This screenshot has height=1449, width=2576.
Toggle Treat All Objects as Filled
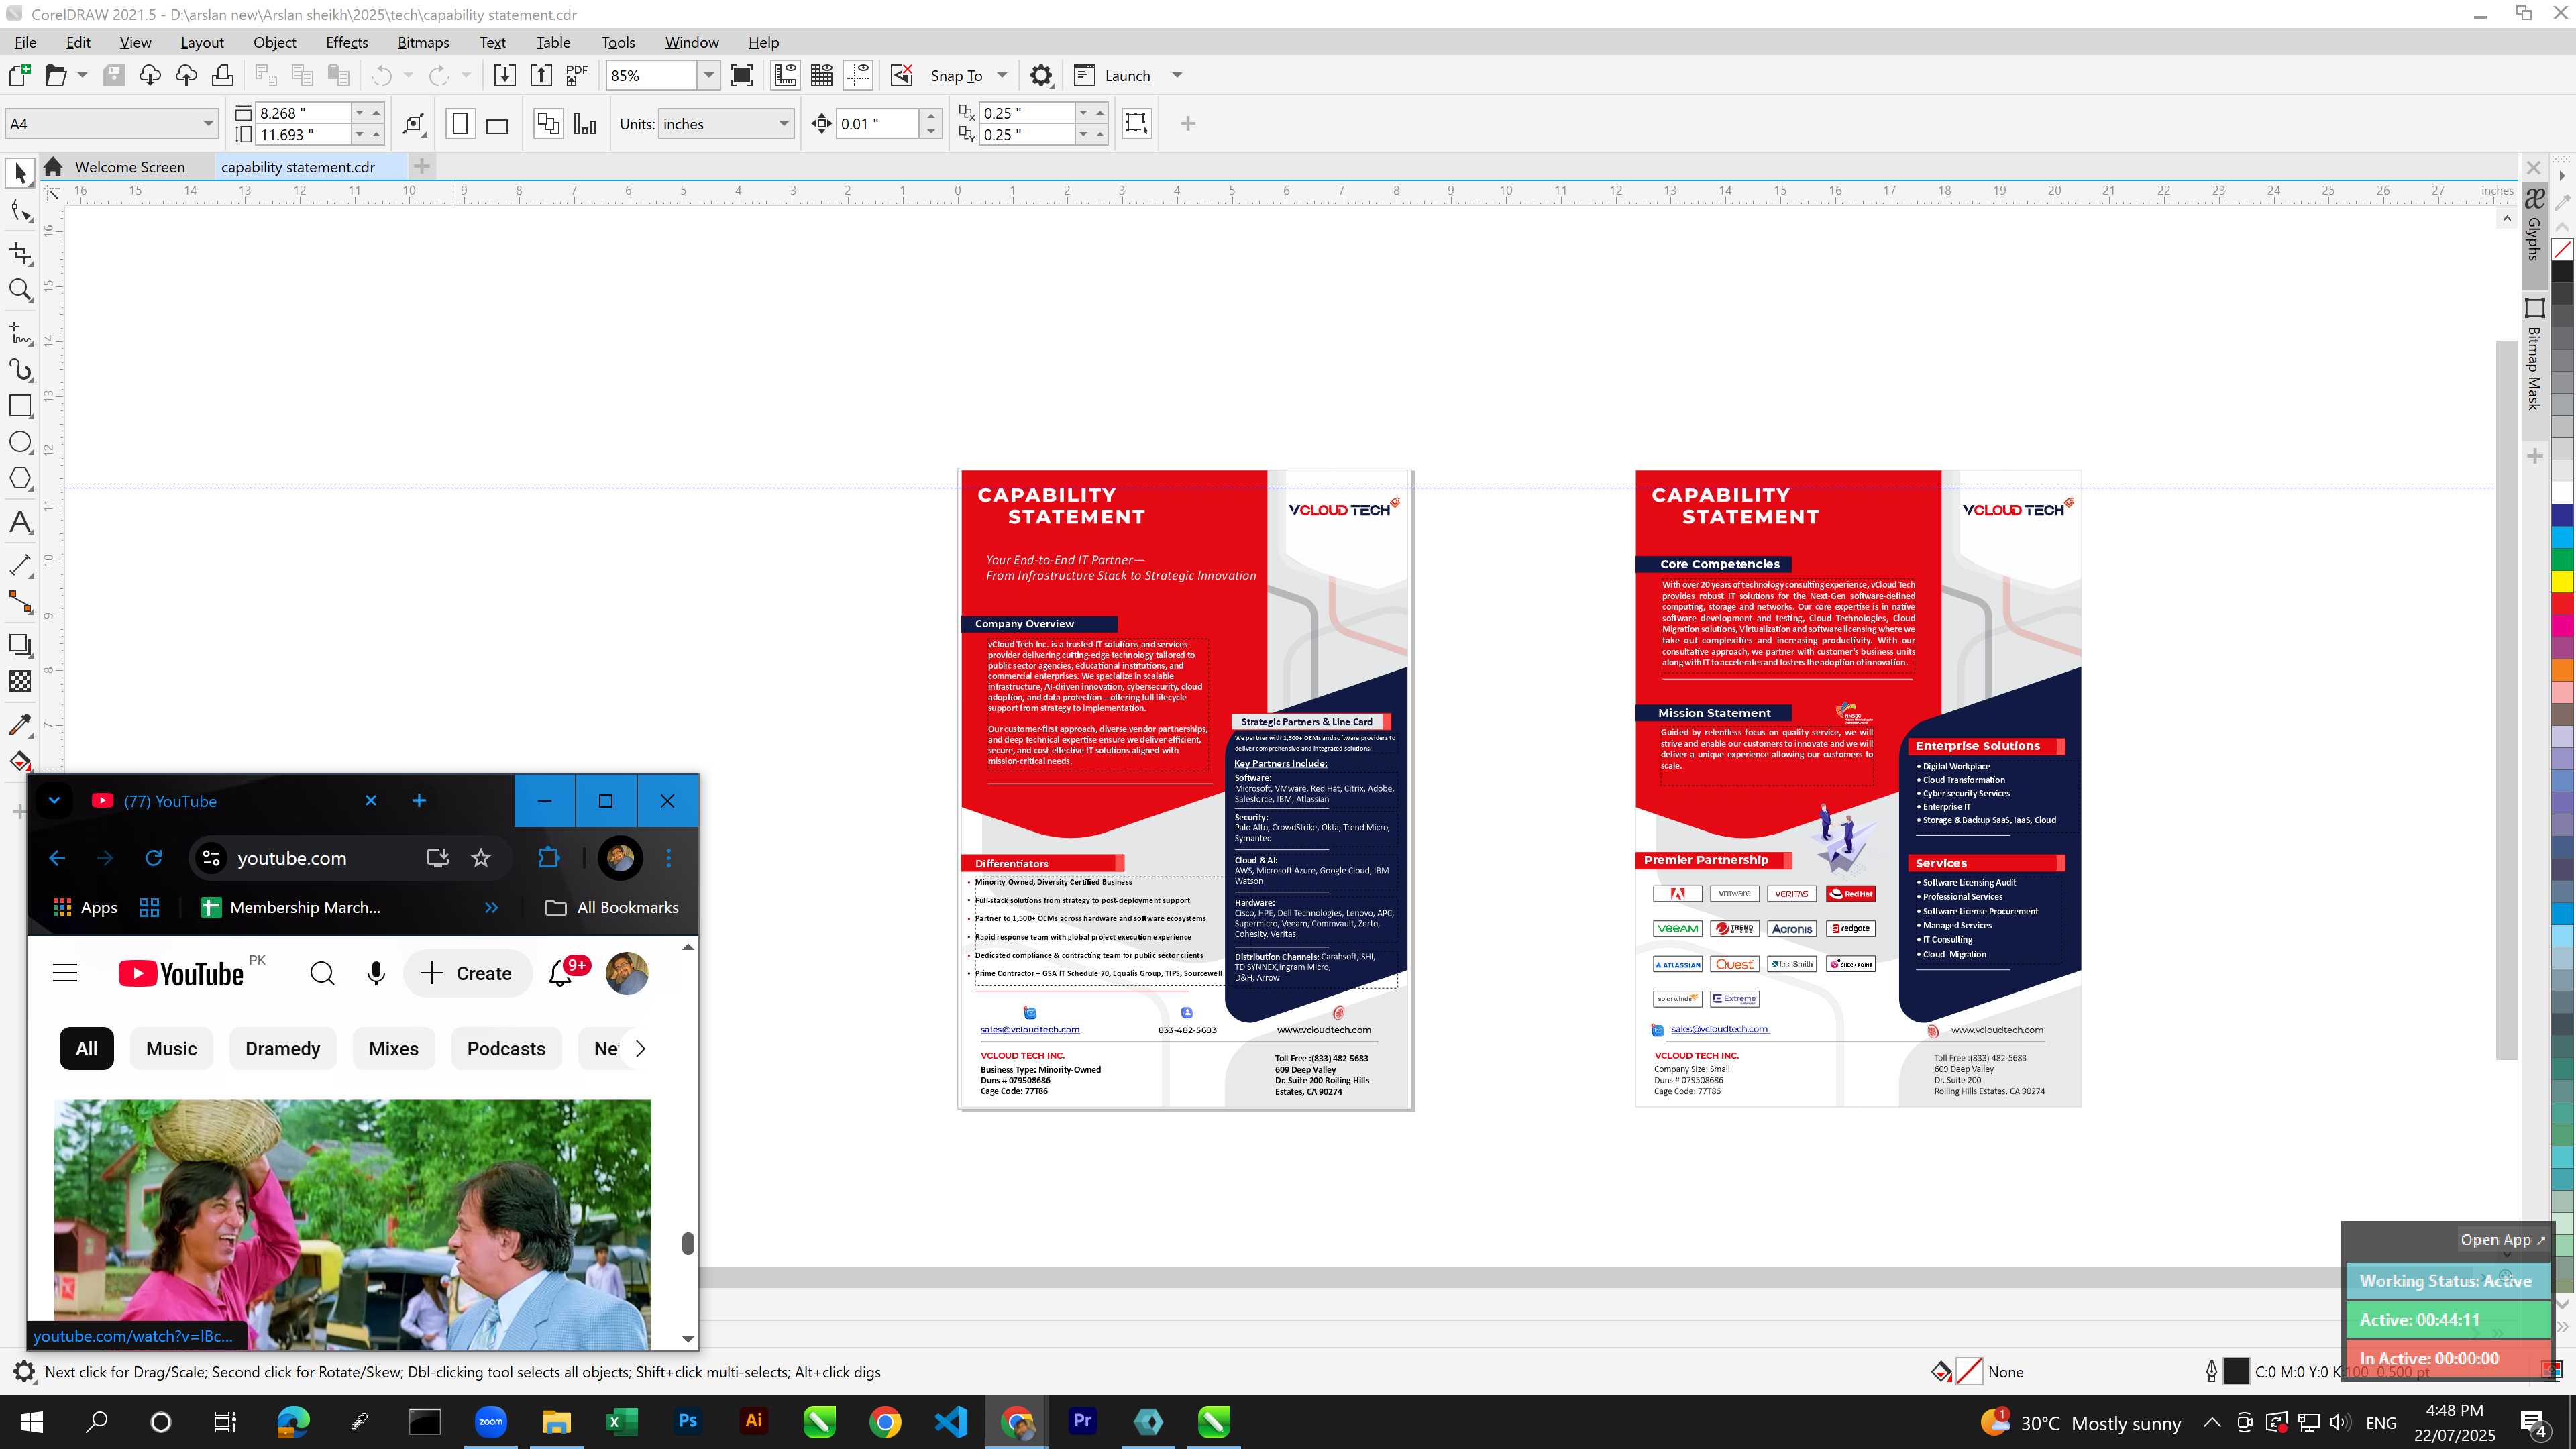[x=1136, y=123]
